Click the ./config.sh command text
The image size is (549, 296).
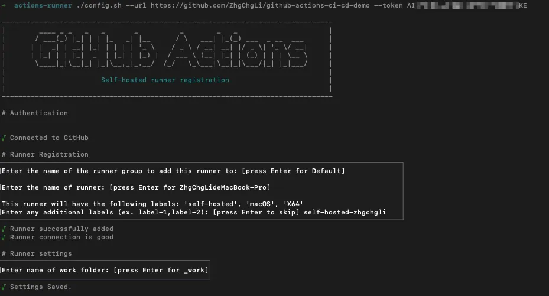coord(94,5)
